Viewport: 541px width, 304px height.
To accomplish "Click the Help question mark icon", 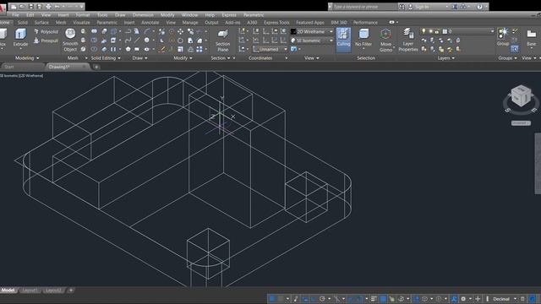I will tap(479, 7).
